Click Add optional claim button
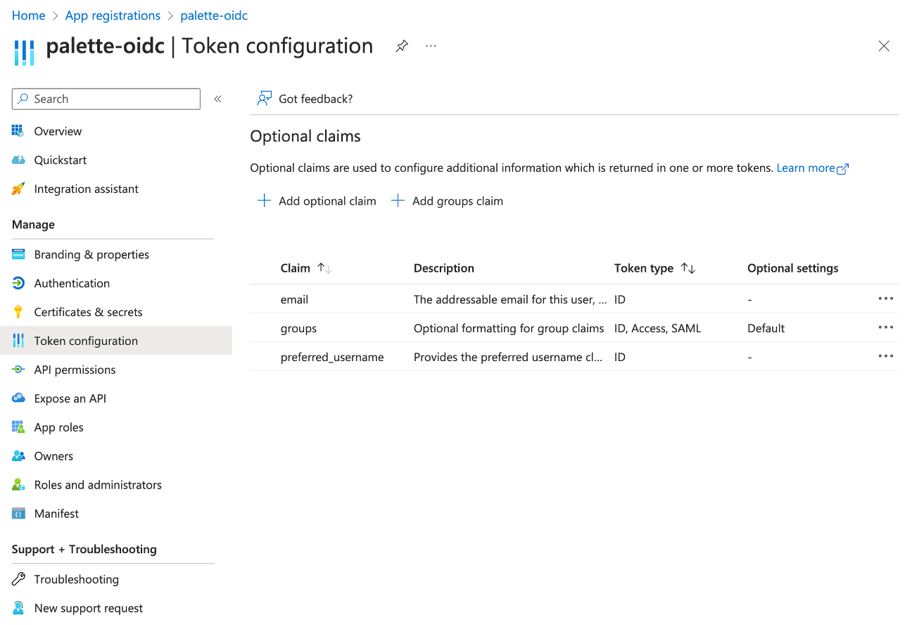The width and height of the screenshot is (912, 625). point(317,201)
